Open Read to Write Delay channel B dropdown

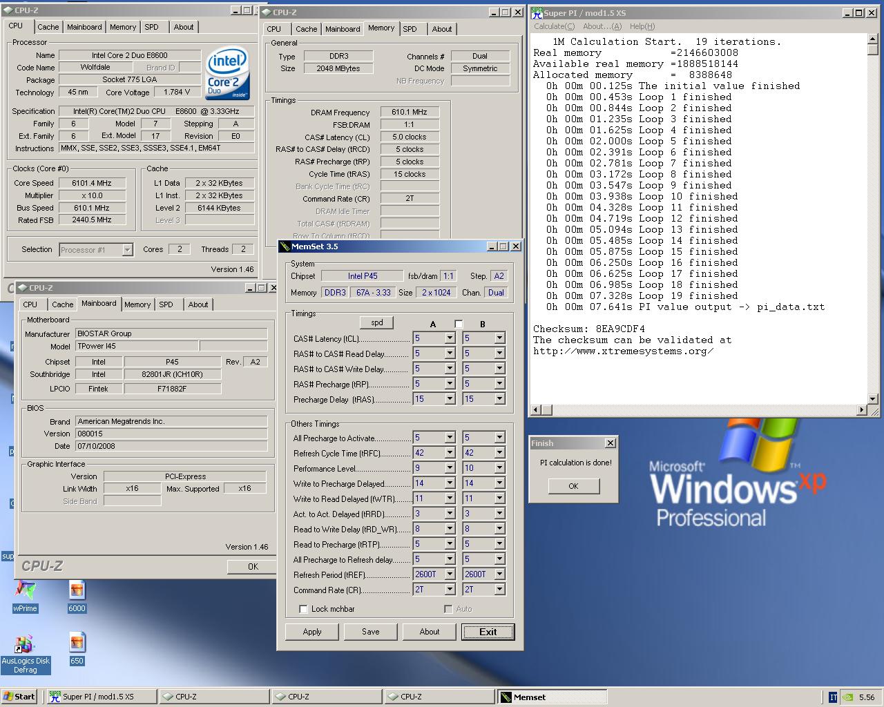pos(499,529)
